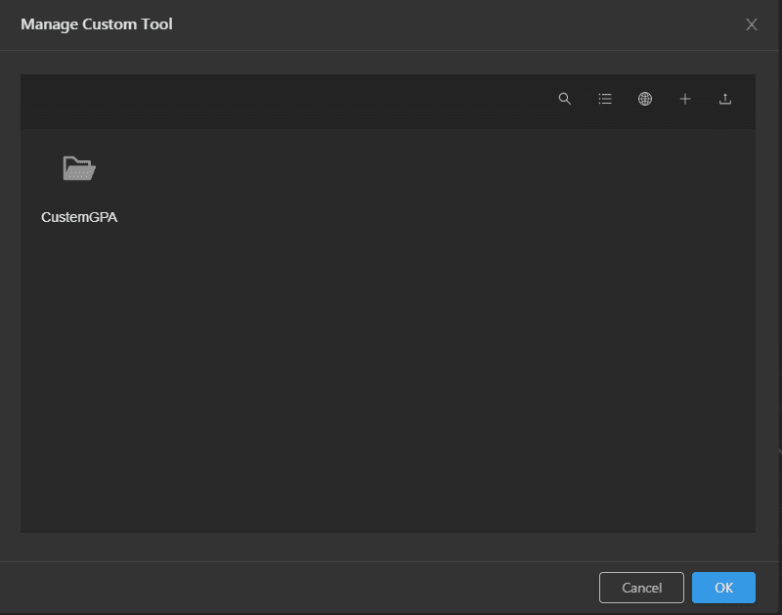Confirm the dialog with OK
This screenshot has width=782, height=615.
pos(723,588)
